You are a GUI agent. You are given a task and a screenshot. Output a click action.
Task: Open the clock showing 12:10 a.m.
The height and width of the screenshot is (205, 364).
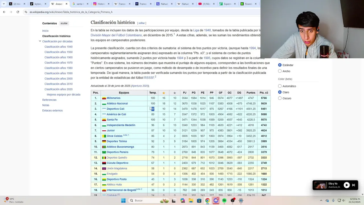(x=355, y=200)
